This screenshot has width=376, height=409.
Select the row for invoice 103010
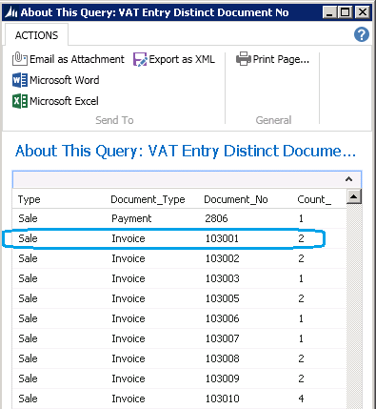pyautogui.click(x=179, y=399)
